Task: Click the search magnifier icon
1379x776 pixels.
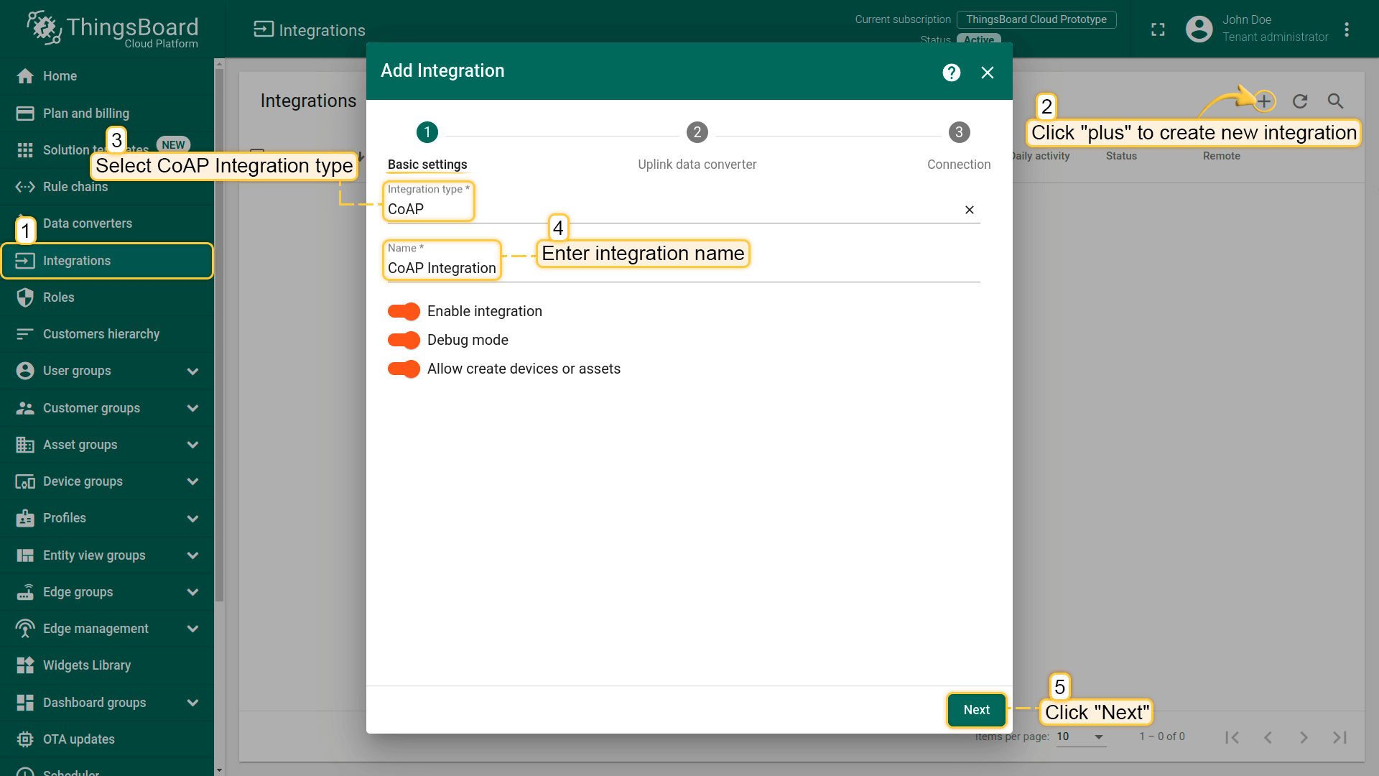Action: 1335,101
